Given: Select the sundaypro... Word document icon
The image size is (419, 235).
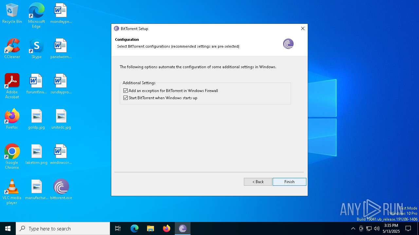Looking at the screenshot, I should click(x=61, y=84).
